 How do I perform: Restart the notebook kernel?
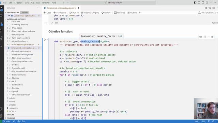[106, 13]
